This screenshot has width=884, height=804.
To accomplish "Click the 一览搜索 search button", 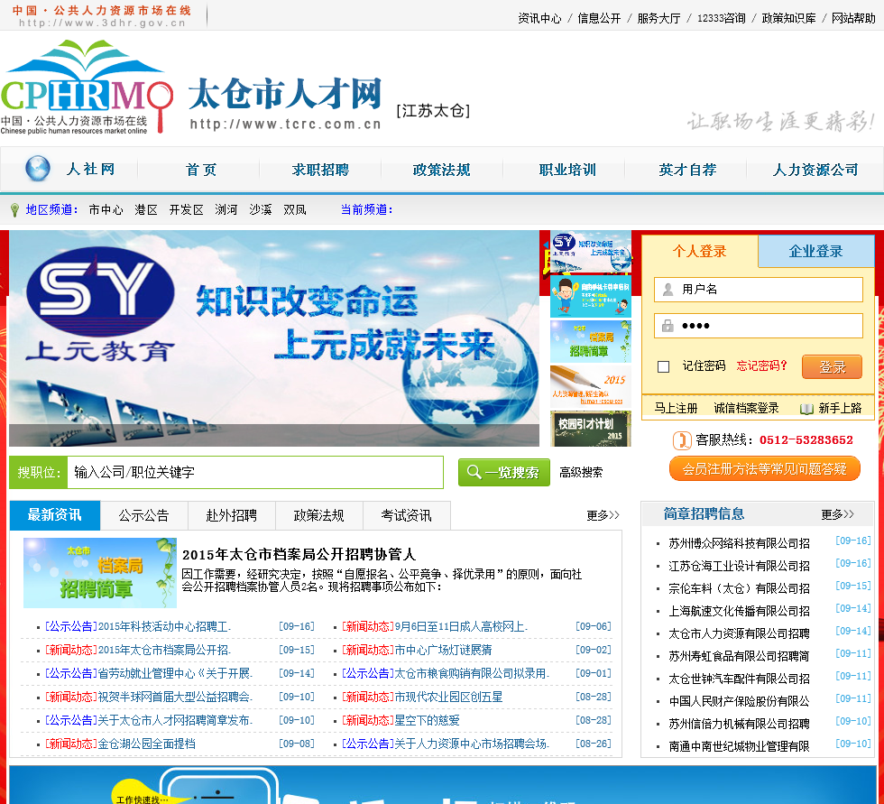I will point(504,473).
